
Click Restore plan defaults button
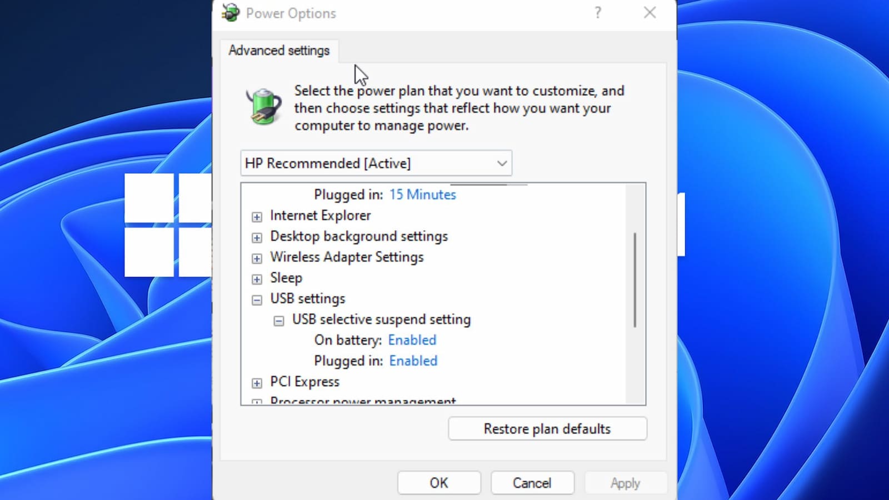pyautogui.click(x=547, y=429)
